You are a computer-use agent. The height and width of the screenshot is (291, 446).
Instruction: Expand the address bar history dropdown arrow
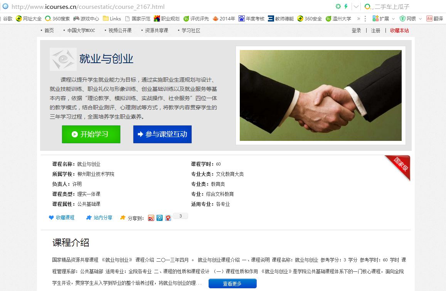pyautogui.click(x=356, y=7)
